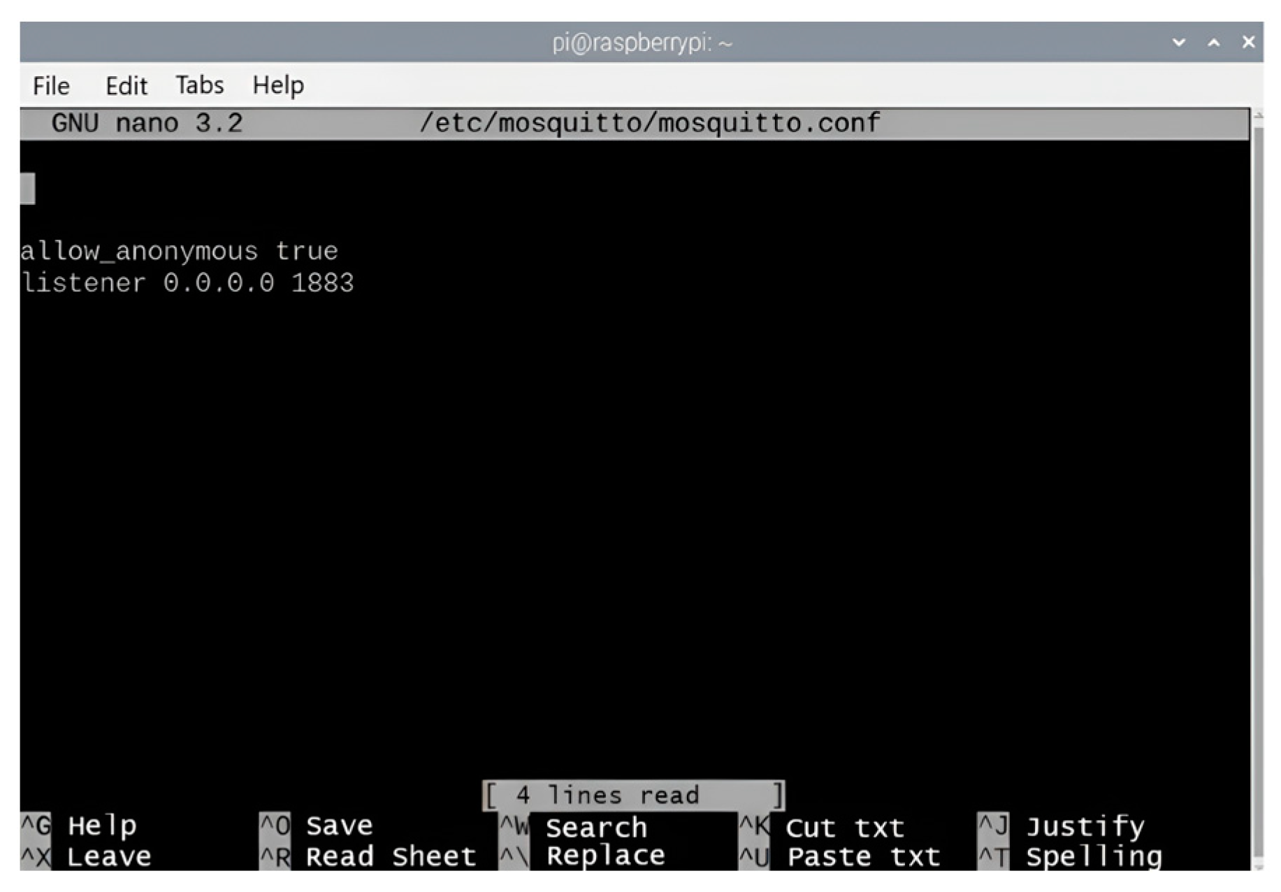Open the Tabs menu

(200, 85)
